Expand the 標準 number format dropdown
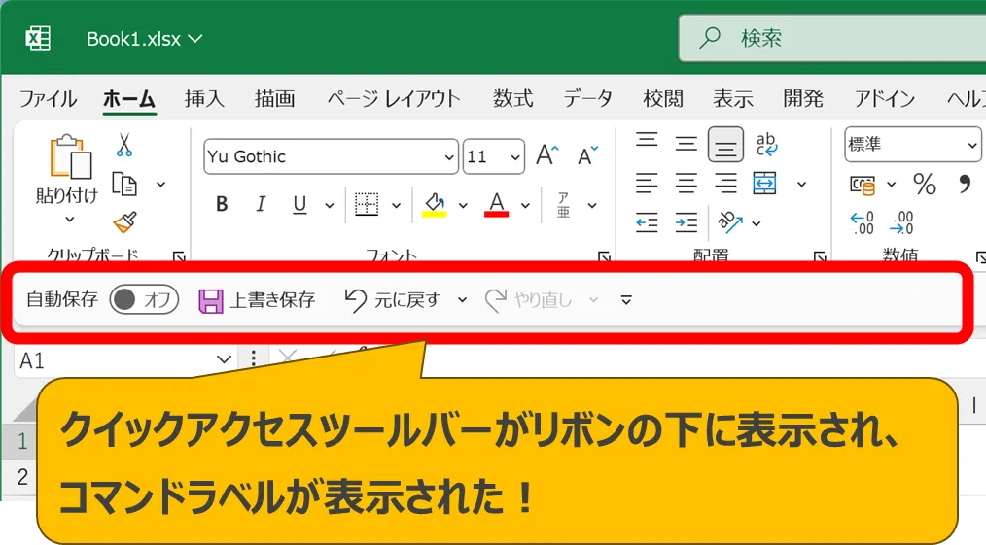This screenshot has width=986, height=545. point(972,146)
